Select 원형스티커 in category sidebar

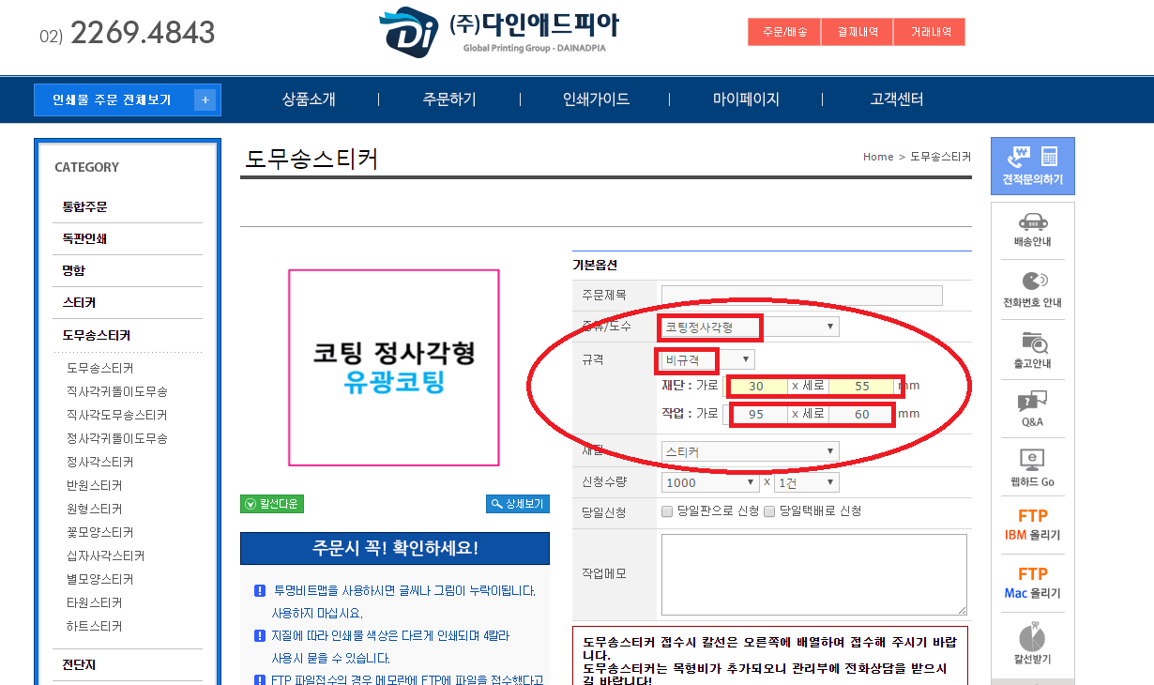94,509
